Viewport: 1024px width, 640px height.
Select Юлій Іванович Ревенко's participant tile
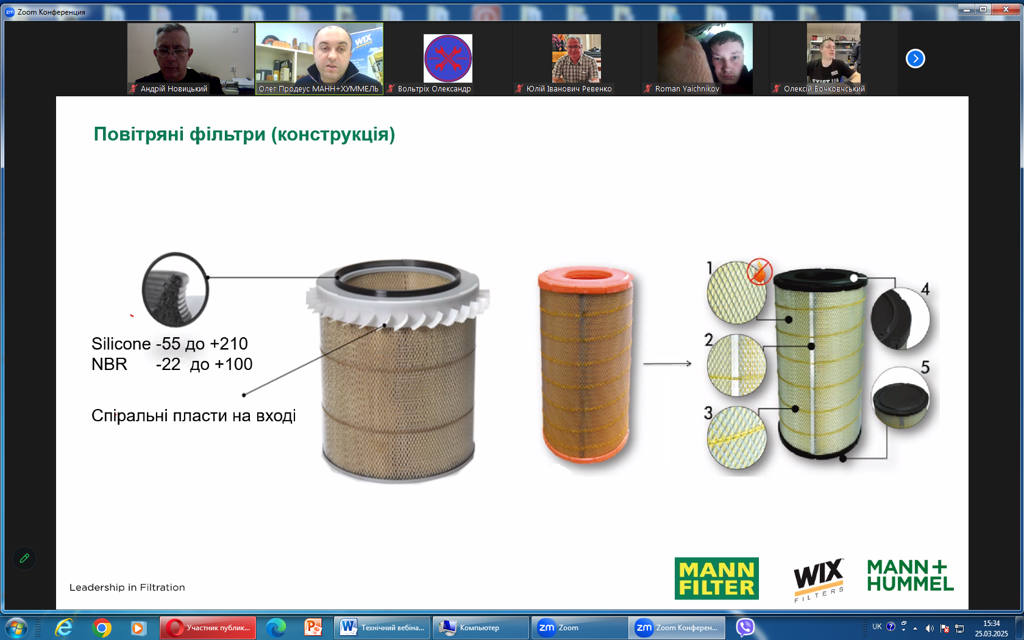pos(577,59)
